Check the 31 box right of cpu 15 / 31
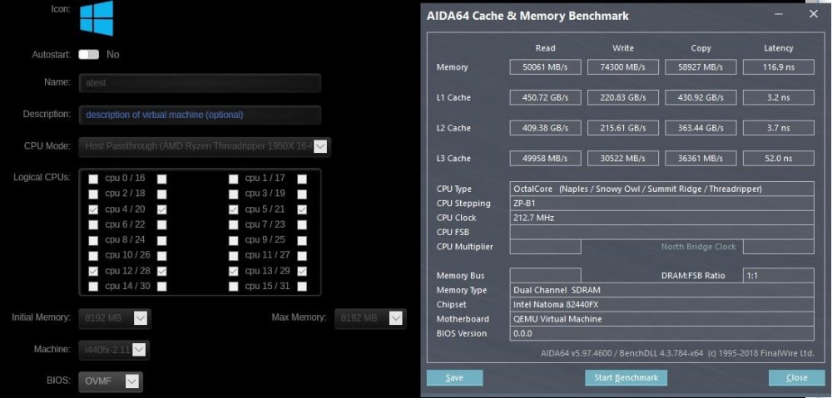 click(x=302, y=287)
